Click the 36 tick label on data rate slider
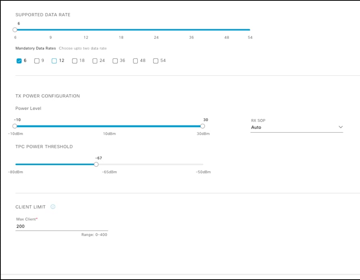Screen dimensions: 360x280 click(x=191, y=37)
